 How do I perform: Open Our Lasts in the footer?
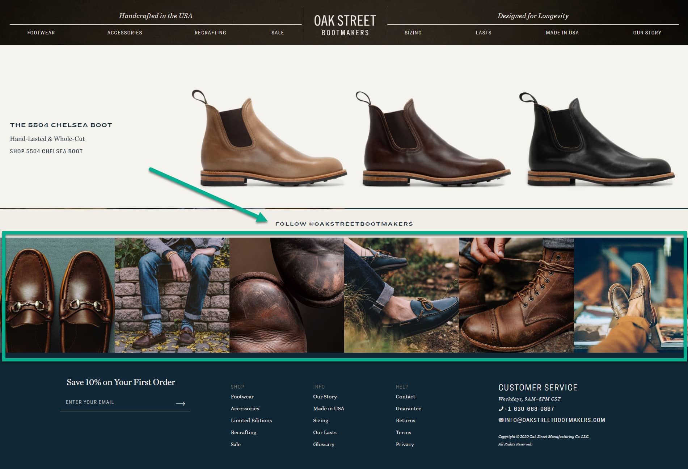tap(325, 432)
